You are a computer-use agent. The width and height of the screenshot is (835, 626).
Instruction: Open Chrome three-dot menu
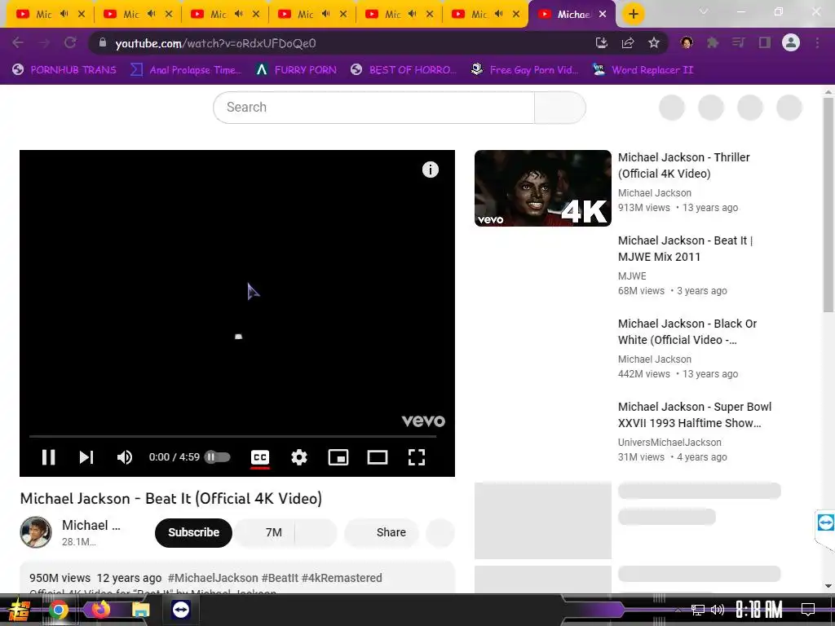pyautogui.click(x=817, y=43)
